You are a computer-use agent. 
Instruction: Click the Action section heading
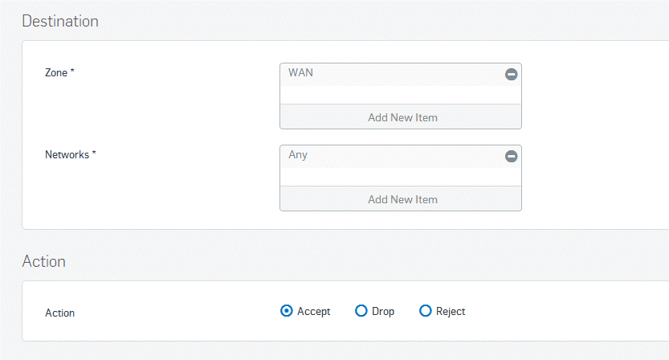click(x=44, y=261)
